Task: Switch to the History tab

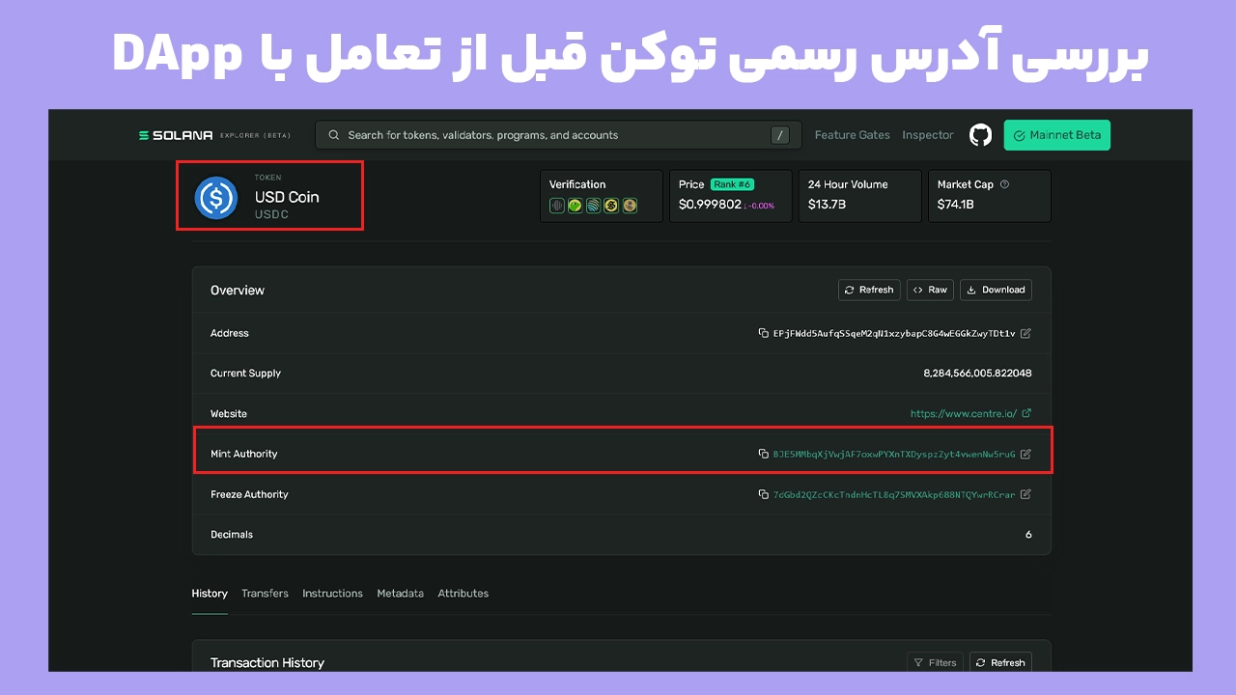Action: pyautogui.click(x=210, y=594)
